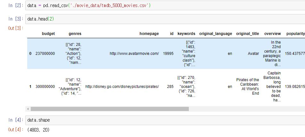Click the Out[3] prompt label
This screenshot has height=137, width=305.
(x=16, y=28)
